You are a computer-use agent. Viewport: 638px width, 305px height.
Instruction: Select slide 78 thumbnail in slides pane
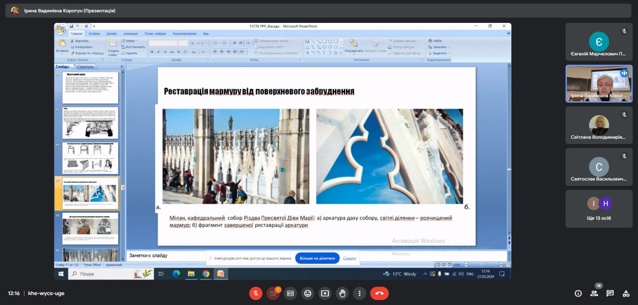(90, 229)
